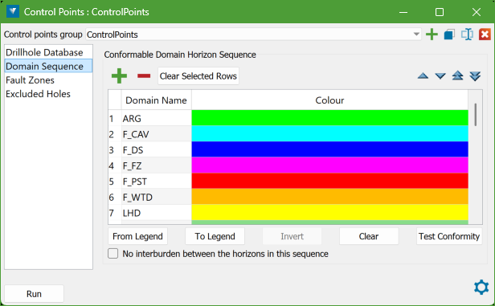Viewport: 495px width, 306px height.
Task: Pick the blue colour for F_DS
Action: (x=329, y=149)
